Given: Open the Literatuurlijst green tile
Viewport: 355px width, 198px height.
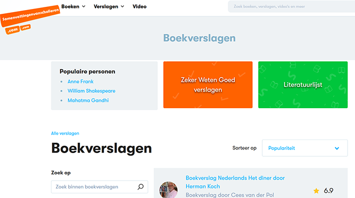Looking at the screenshot, I should (x=303, y=85).
